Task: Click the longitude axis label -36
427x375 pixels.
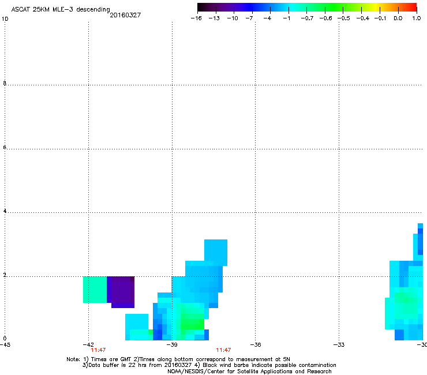Action: [x=256, y=344]
